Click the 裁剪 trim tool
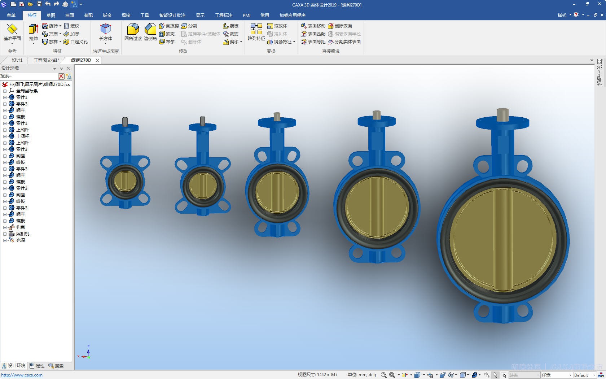 (231, 34)
